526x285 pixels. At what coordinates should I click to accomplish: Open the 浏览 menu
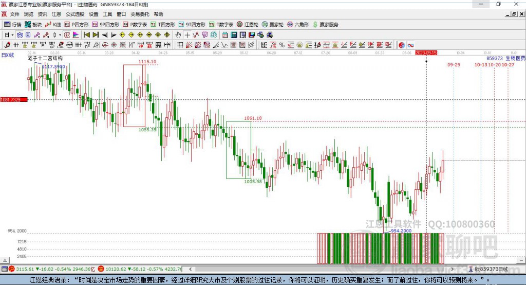click(x=29, y=14)
